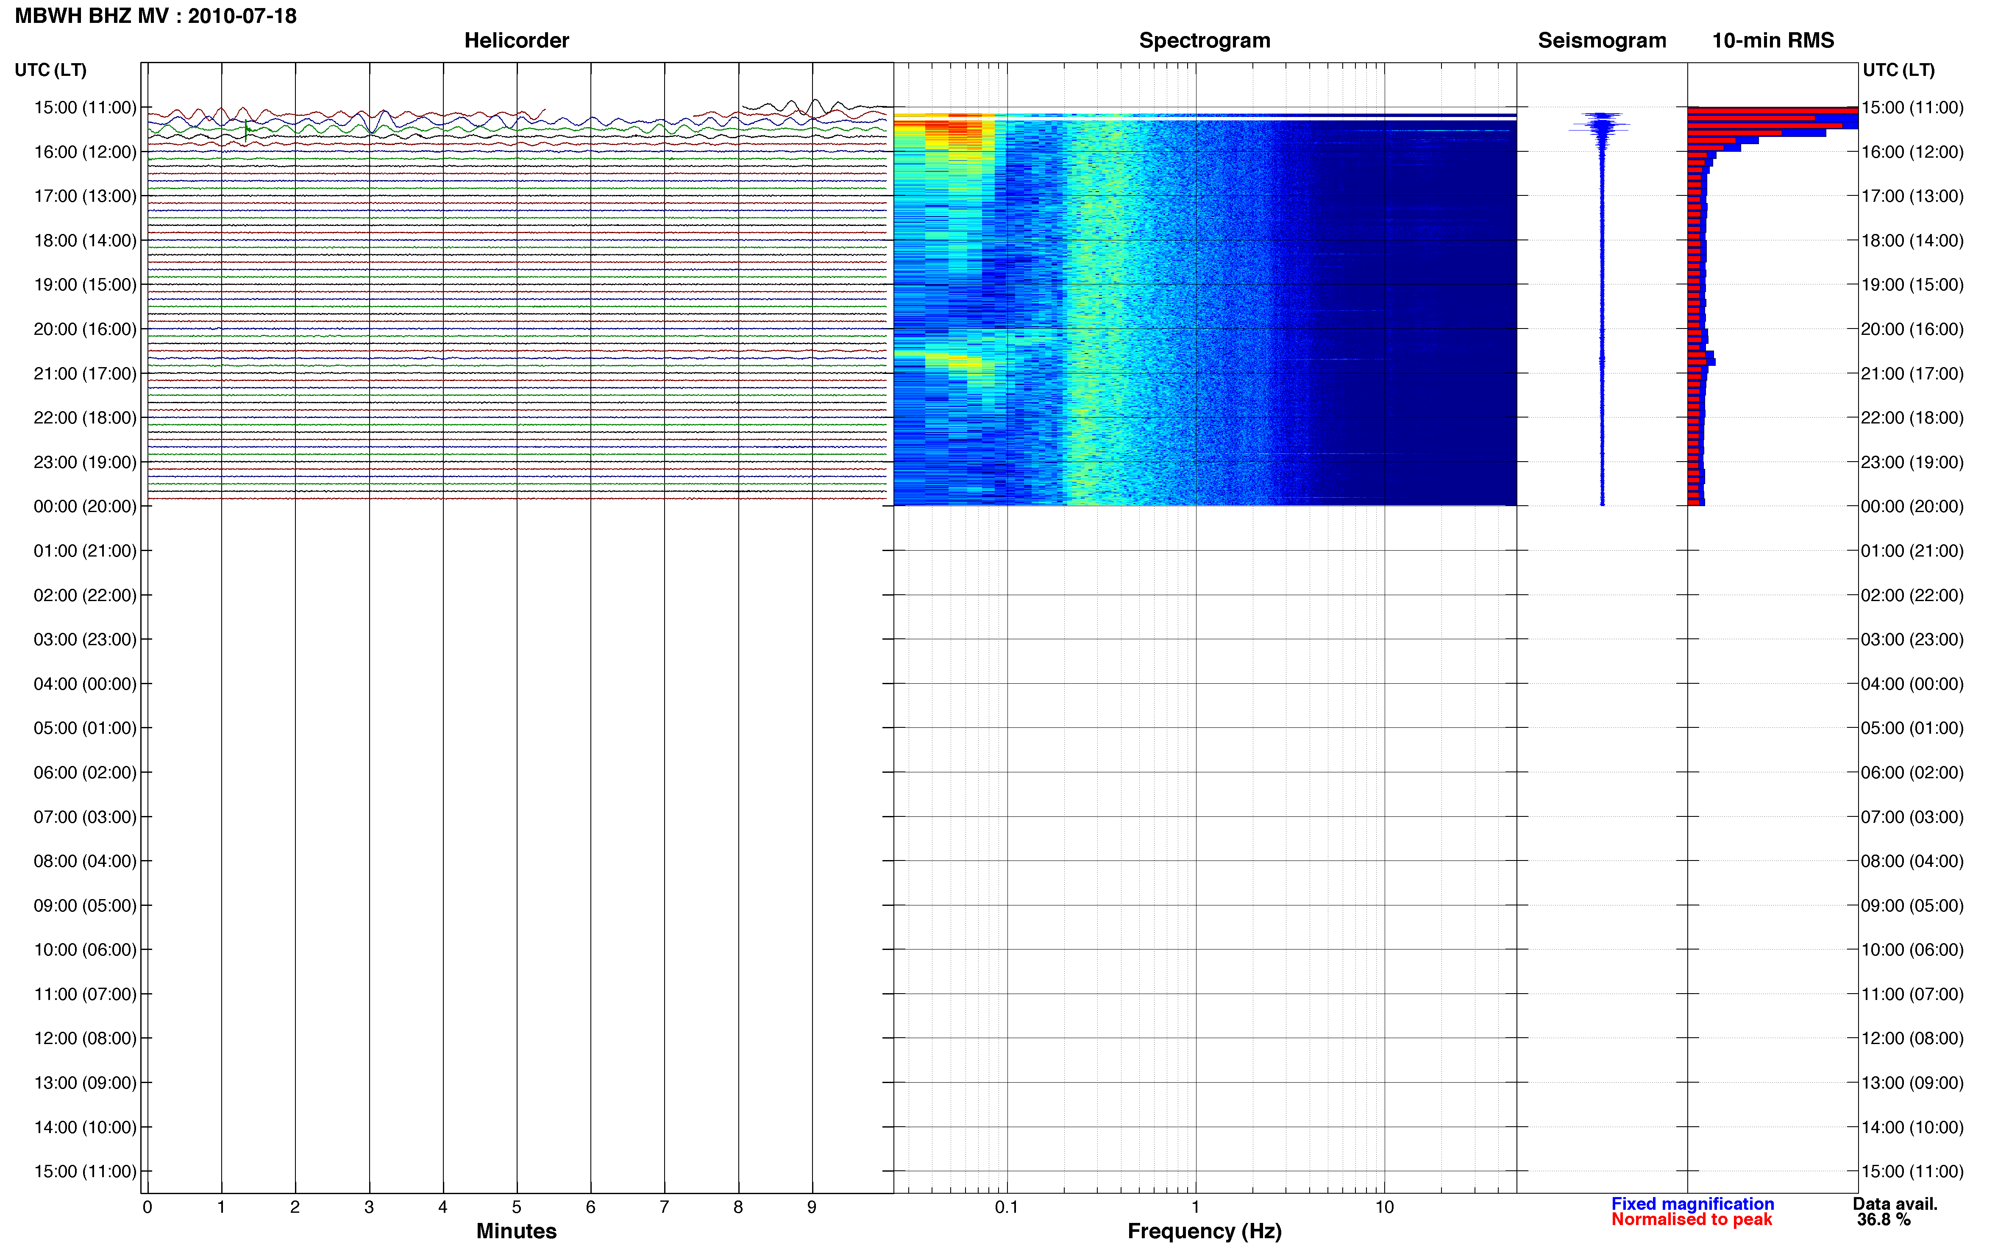The width and height of the screenshot is (2009, 1256).
Task: Click the left 12:00 (08:00) time label
Action: (85, 1038)
